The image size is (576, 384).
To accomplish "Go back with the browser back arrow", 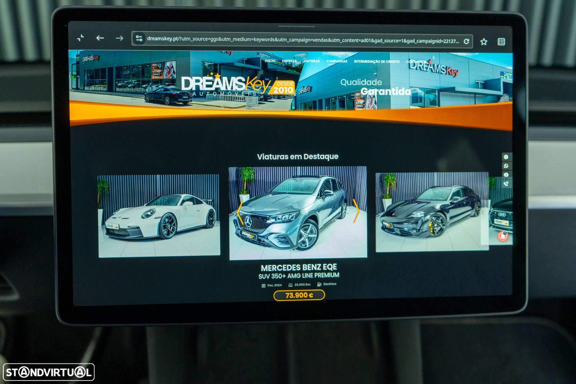I will tap(100, 38).
